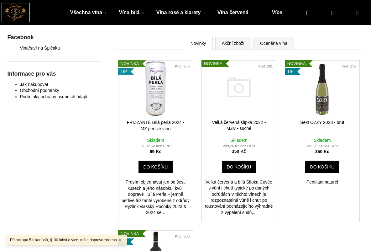
Task: Click the placeholder camera image for Velká červená slípka
Action: 239,88
